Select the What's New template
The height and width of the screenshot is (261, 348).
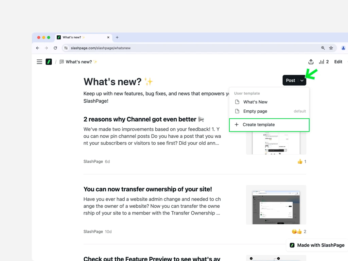[x=269, y=102]
